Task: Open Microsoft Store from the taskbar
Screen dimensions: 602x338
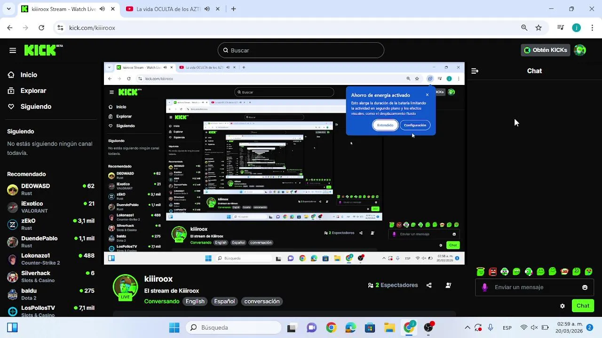Action: [x=370, y=328]
